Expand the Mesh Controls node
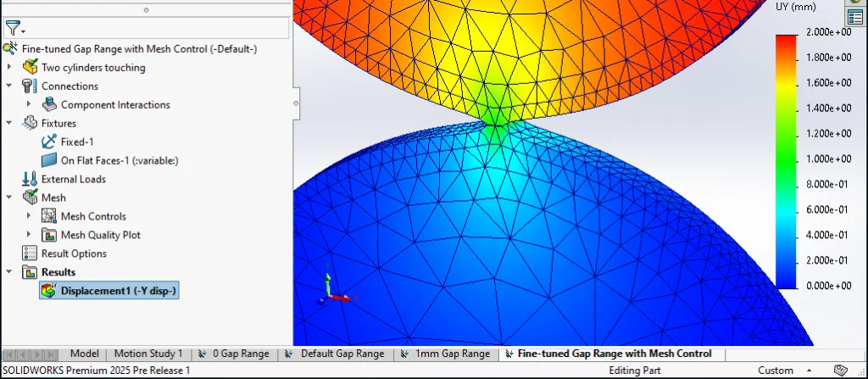The height and width of the screenshot is (379, 868). [28, 216]
